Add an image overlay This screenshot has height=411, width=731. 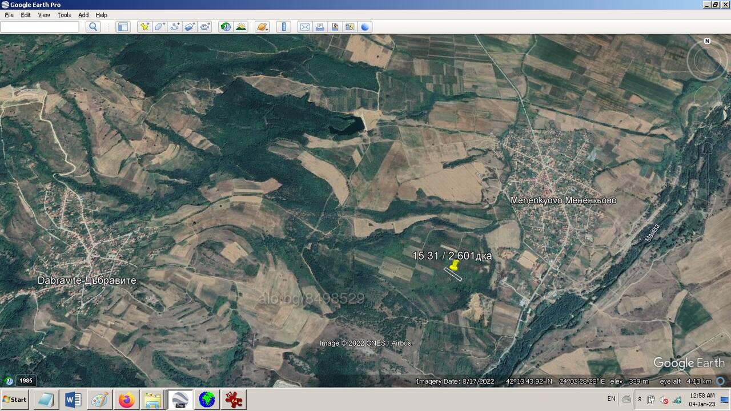click(x=190, y=27)
